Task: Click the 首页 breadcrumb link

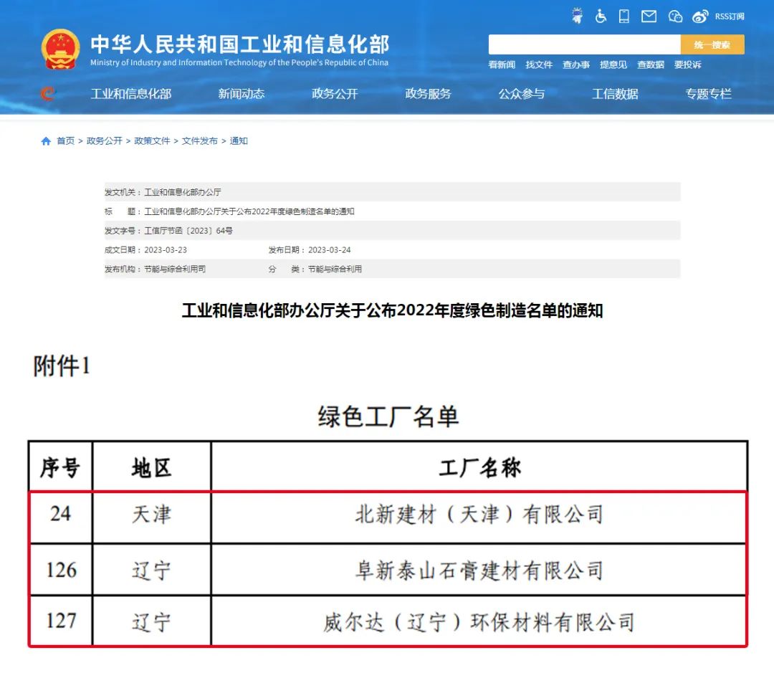Action: (66, 141)
